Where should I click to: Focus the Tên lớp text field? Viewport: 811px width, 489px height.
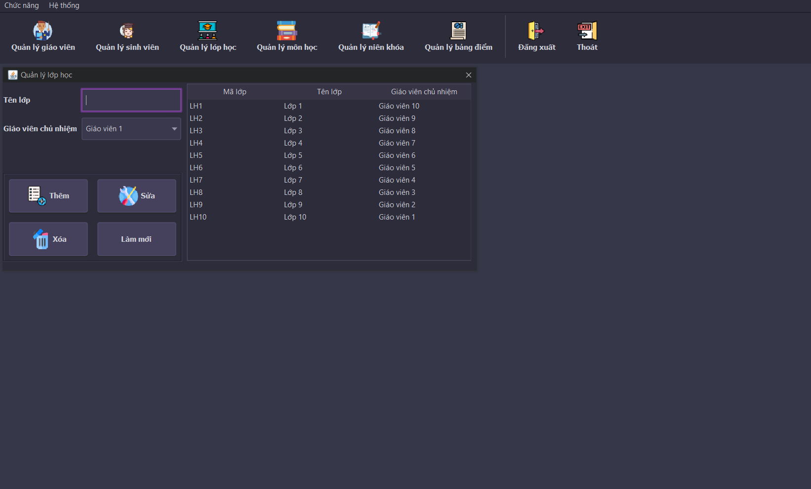(131, 100)
